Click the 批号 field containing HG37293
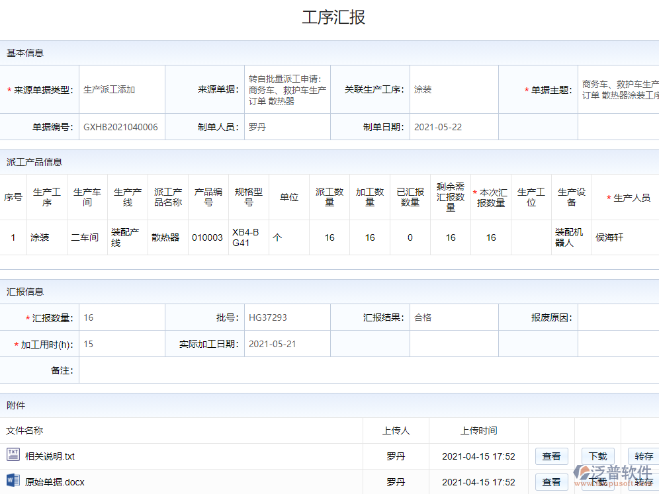This screenshot has height=494, width=659. [287, 317]
